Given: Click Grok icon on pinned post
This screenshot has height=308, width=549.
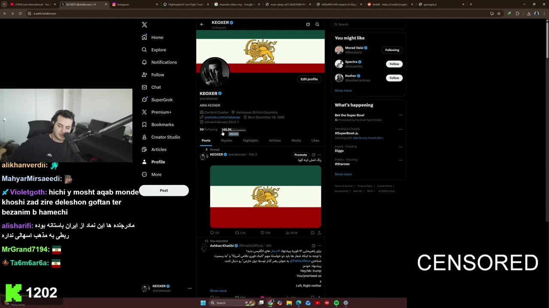Looking at the screenshot, I should tap(313, 155).
